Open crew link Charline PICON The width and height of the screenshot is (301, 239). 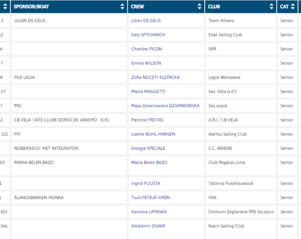146,49
